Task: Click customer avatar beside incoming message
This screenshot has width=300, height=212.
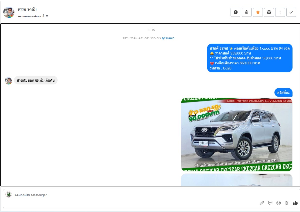Action: tap(9, 81)
